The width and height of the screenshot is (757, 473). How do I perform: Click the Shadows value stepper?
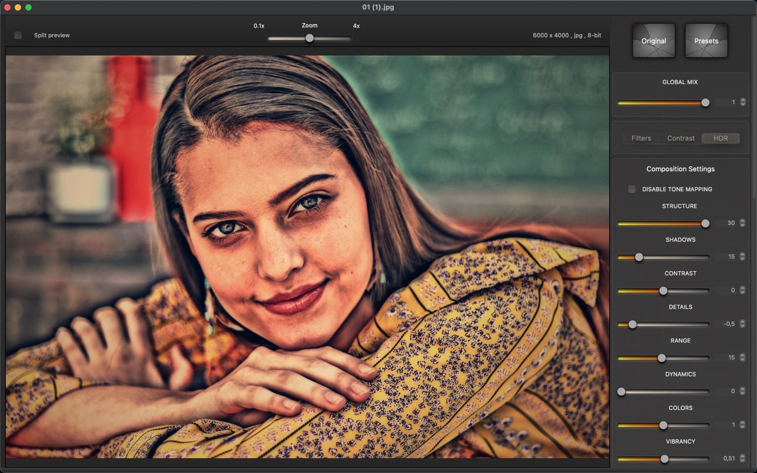[x=742, y=257]
